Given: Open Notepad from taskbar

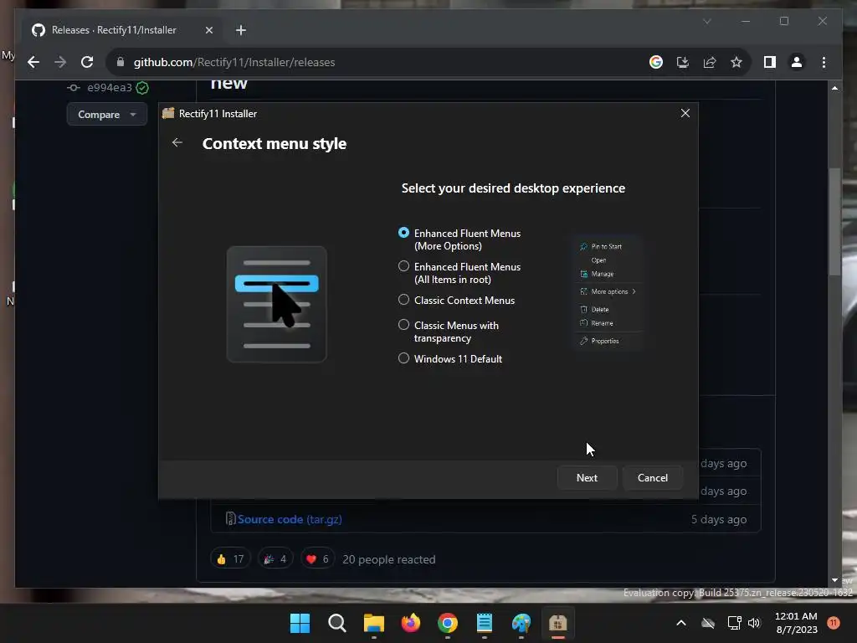Looking at the screenshot, I should click(485, 623).
